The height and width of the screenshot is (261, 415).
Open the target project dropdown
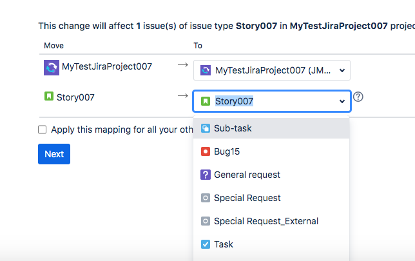point(271,70)
